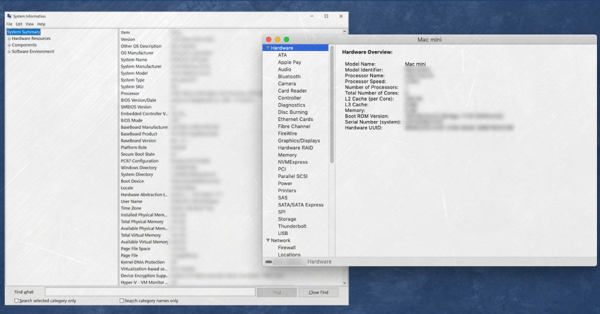600x314 pixels.
Task: Collapse the Network section disclosure triangle
Action: coord(267,240)
